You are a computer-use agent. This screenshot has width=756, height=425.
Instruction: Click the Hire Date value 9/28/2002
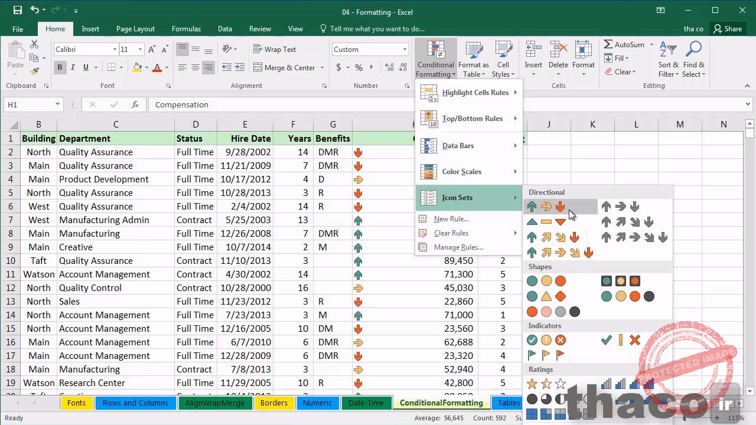tap(245, 152)
